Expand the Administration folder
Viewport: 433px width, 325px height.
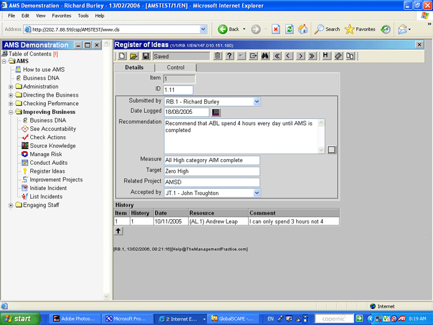[x=11, y=87]
